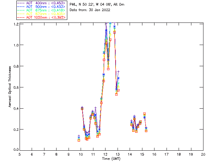Click the 'Aerosol Optical Thickness' y-axis title
209x167 pixels.
[x=10, y=86]
